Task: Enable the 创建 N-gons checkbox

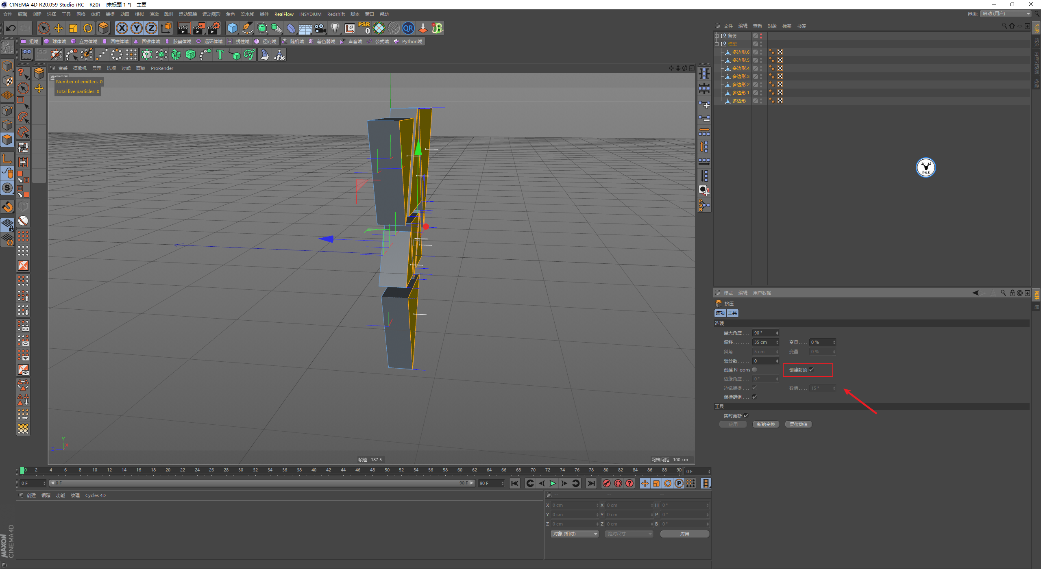Action: point(755,370)
